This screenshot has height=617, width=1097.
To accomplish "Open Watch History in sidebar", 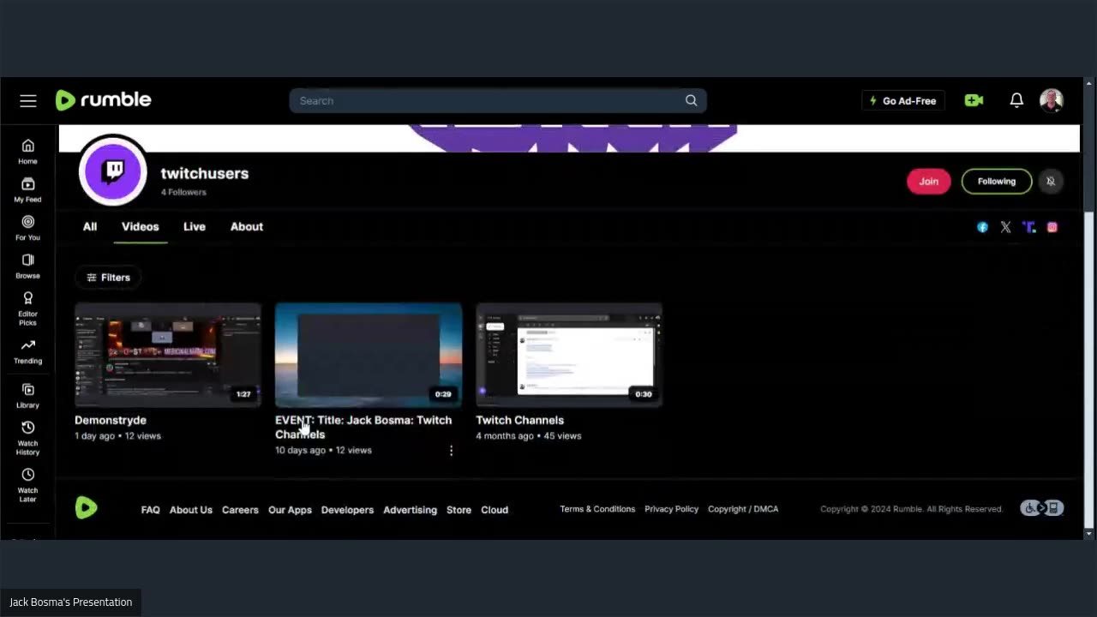I will (28, 438).
